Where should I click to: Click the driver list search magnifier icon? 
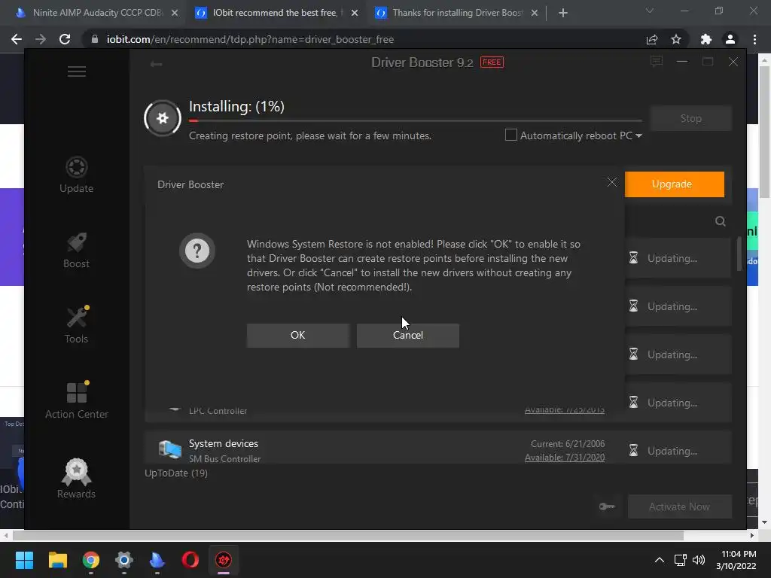pyautogui.click(x=721, y=221)
